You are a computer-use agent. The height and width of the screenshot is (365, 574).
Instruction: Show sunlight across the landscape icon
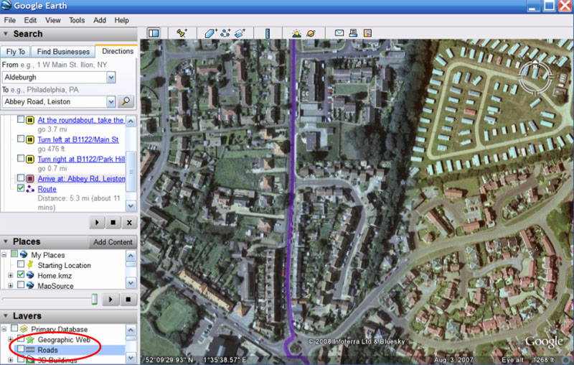[x=296, y=33]
